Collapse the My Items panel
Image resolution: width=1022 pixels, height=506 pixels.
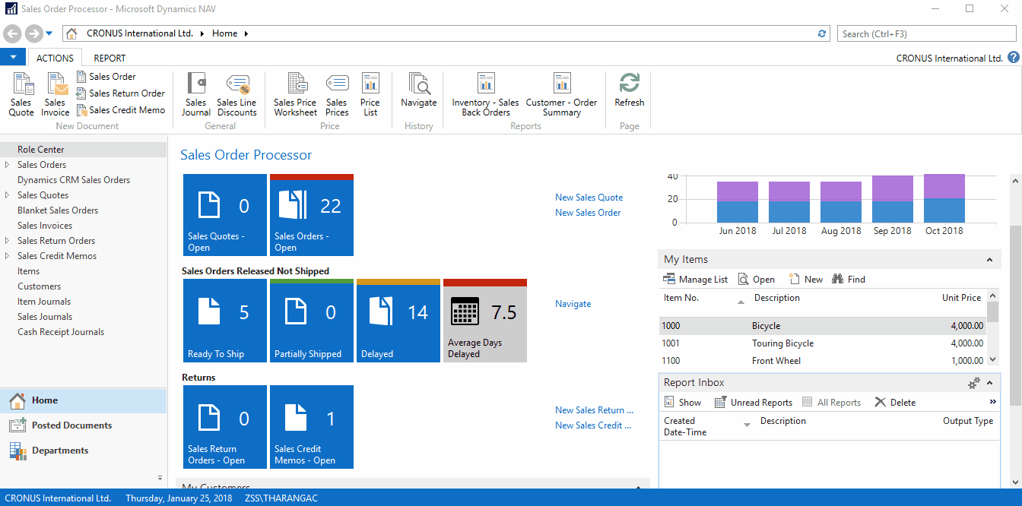(x=989, y=260)
